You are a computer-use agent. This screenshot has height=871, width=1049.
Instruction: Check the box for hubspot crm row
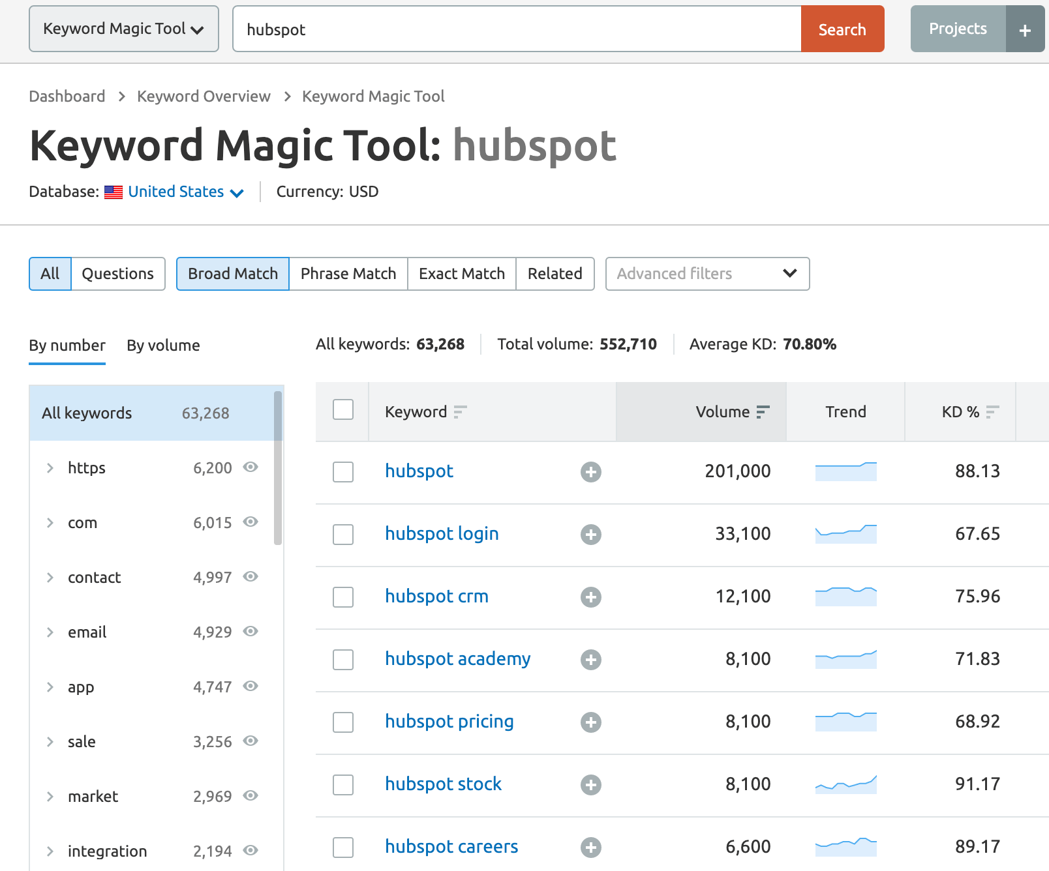(343, 597)
